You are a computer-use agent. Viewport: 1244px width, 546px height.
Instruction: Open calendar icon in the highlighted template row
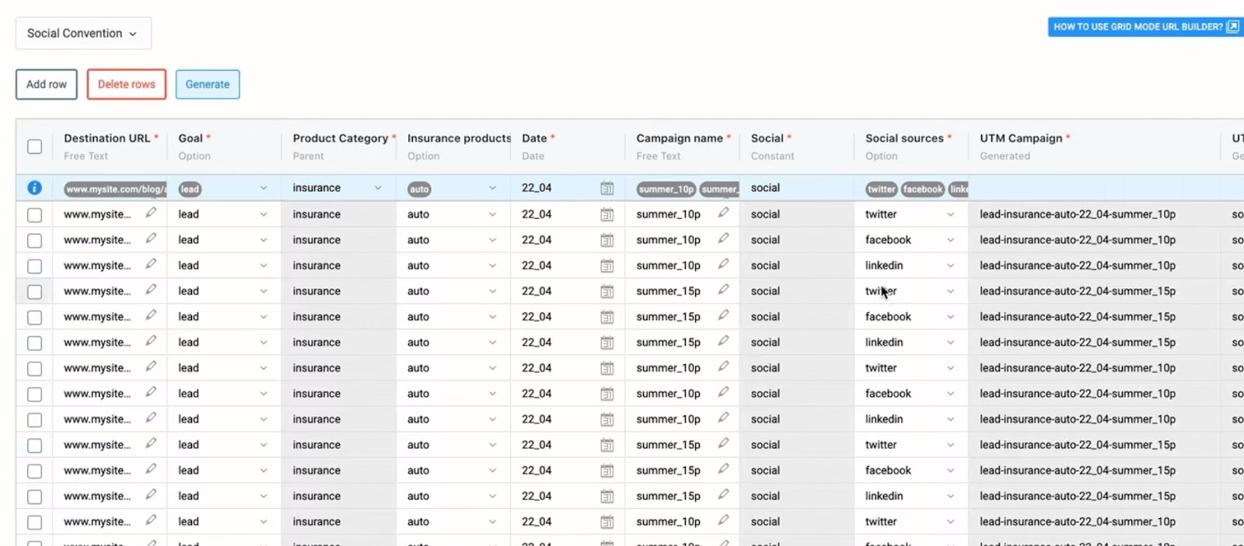click(607, 188)
